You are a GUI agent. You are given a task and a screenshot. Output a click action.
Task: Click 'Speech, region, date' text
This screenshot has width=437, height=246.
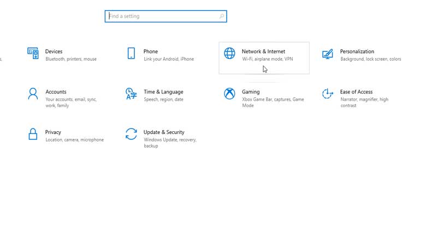163,99
